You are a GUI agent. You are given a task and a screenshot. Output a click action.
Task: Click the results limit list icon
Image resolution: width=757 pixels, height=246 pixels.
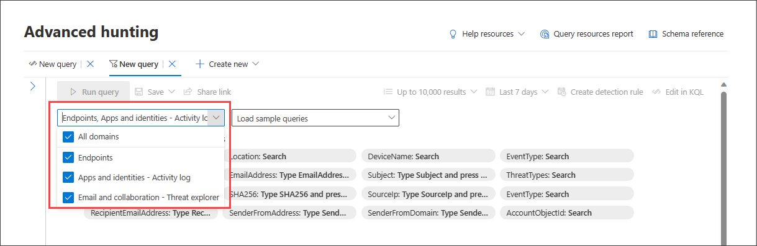pos(388,92)
